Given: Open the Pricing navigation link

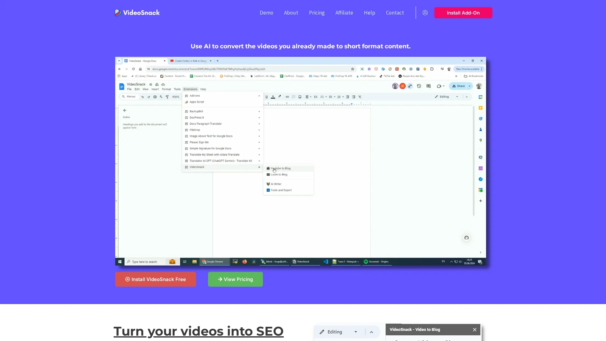Looking at the screenshot, I should pyautogui.click(x=317, y=13).
